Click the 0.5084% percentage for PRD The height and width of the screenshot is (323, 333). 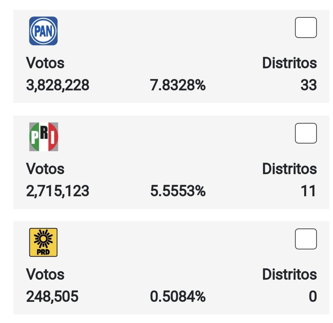pos(178,296)
